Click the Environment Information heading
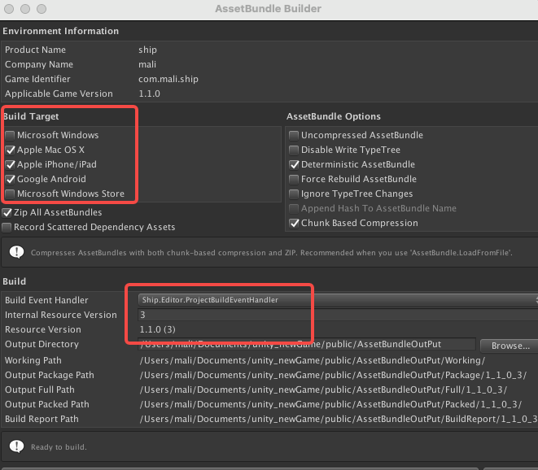The height and width of the screenshot is (470, 538). pyautogui.click(x=61, y=31)
